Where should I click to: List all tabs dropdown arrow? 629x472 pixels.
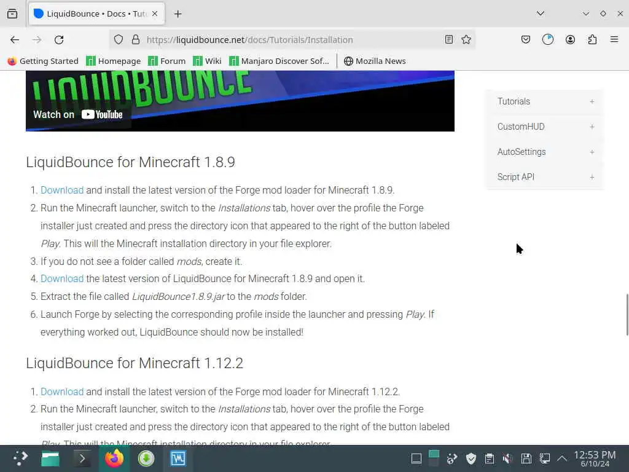click(541, 14)
